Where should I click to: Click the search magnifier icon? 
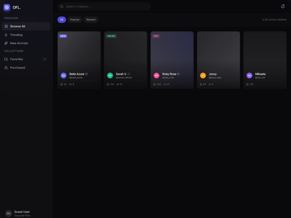pos(62,6)
